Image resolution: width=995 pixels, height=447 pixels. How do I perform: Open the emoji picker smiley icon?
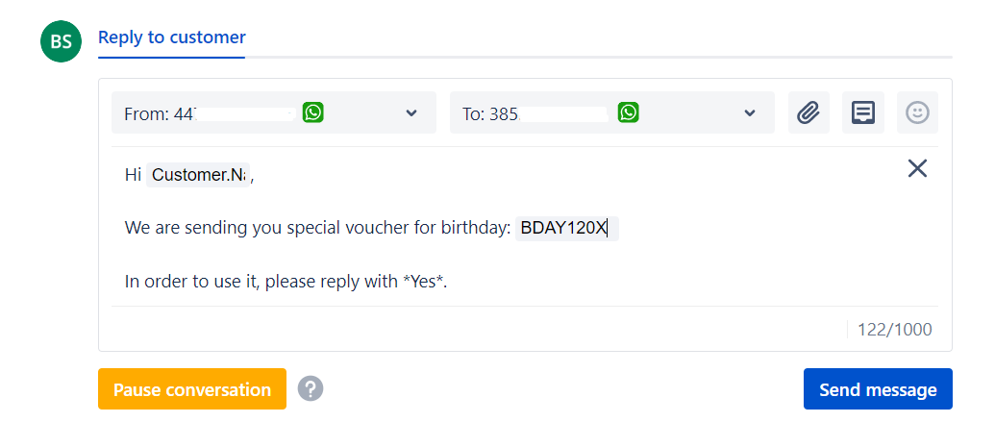pyautogui.click(x=917, y=112)
